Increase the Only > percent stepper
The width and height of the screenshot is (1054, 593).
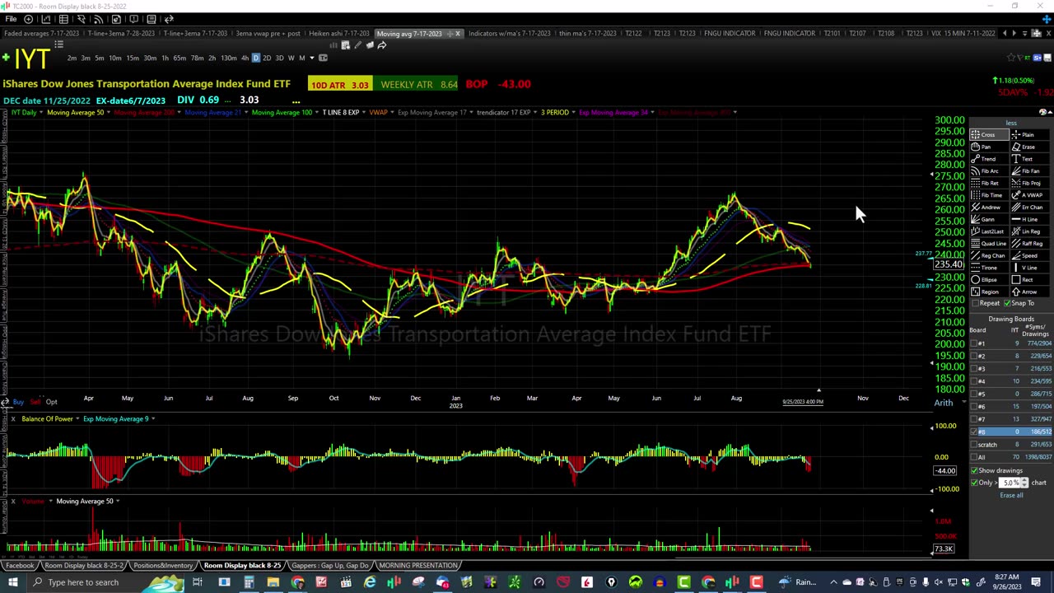coord(1024,481)
